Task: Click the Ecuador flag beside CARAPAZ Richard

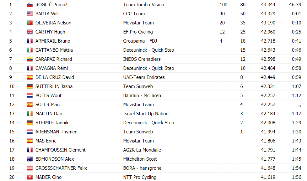Action: point(30,59)
